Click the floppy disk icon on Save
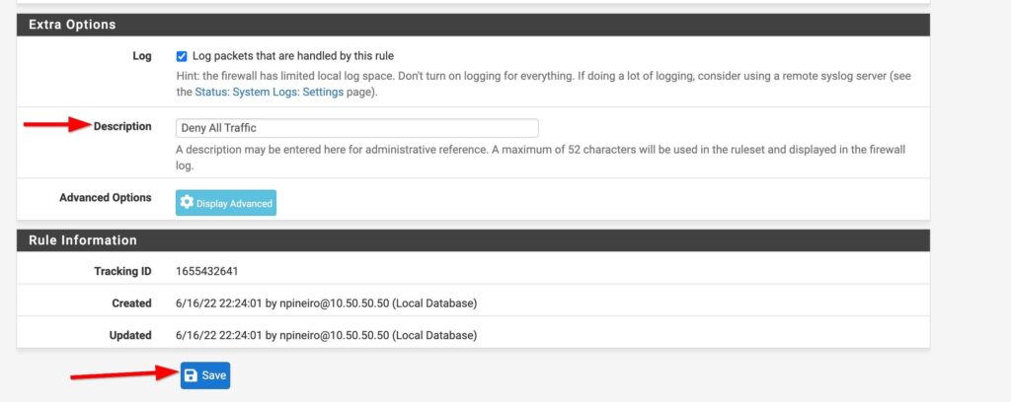The height and width of the screenshot is (402, 1011). (191, 375)
